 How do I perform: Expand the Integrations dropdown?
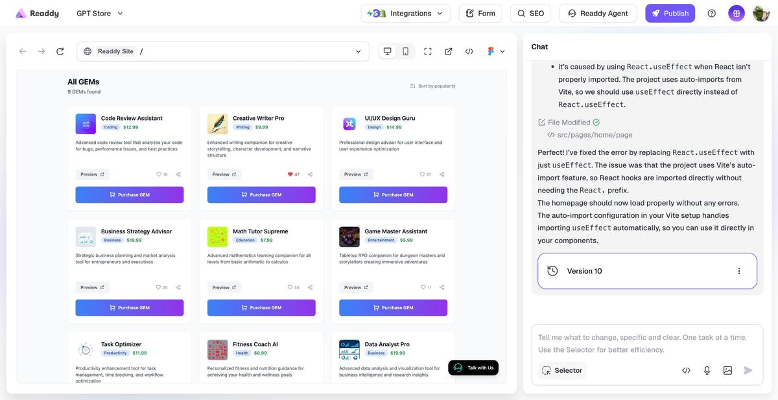click(406, 13)
